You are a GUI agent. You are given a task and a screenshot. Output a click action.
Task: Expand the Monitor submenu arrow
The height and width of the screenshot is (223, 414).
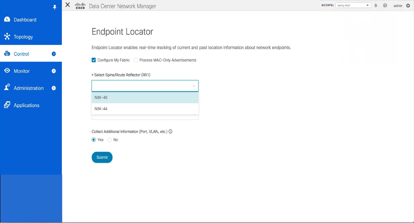point(54,71)
